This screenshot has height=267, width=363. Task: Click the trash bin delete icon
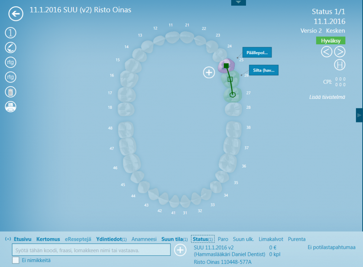(11, 92)
